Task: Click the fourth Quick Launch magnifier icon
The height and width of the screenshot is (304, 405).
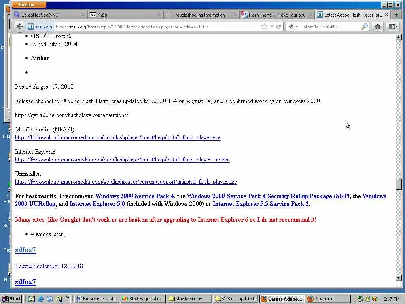Action: (59, 299)
